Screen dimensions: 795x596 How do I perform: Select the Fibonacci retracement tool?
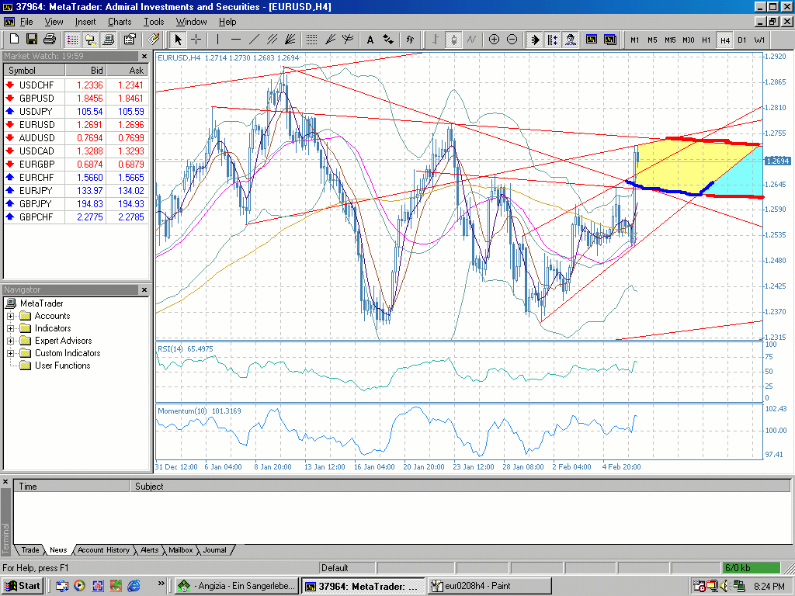(x=312, y=39)
